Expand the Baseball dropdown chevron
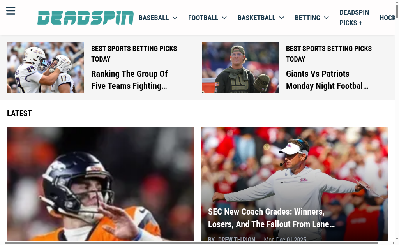The image size is (399, 245). tap(175, 18)
